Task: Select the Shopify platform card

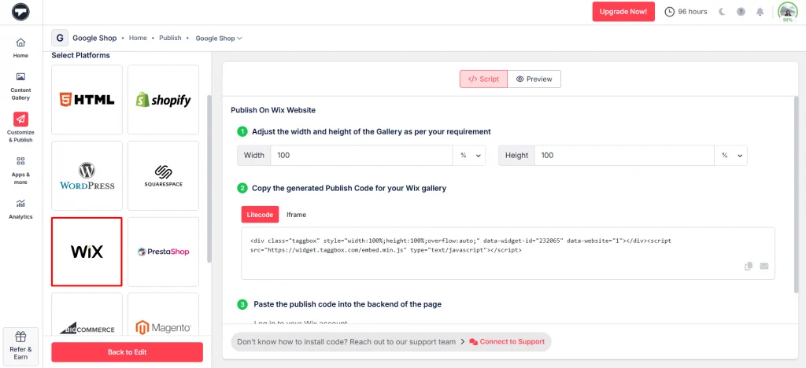Action: point(163,100)
